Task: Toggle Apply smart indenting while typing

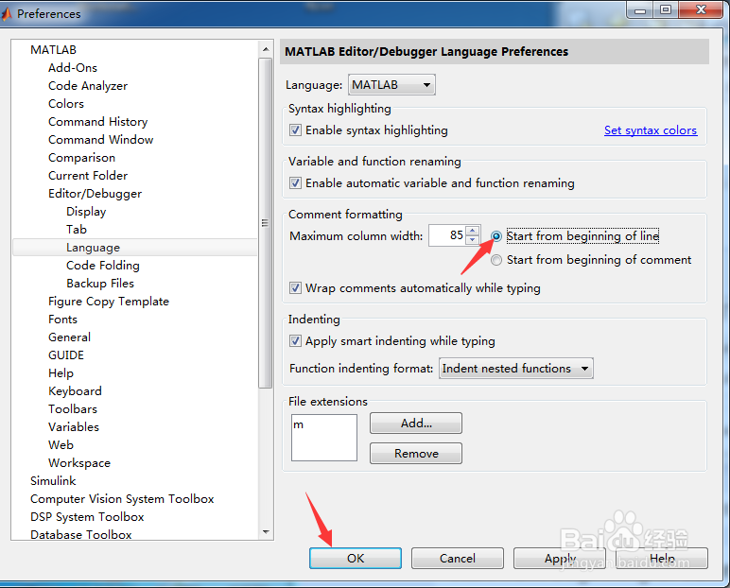Action: click(x=295, y=340)
